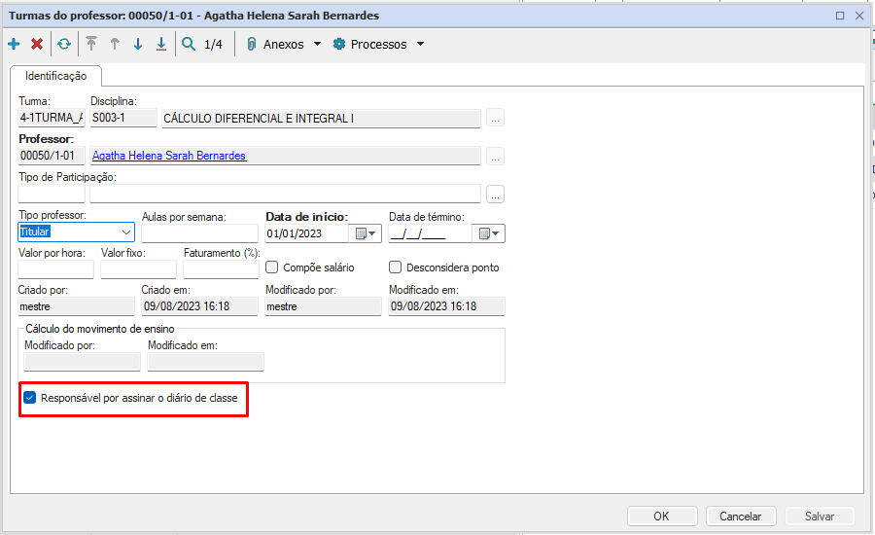Click the Turma field 4-1TURMA

[52, 118]
